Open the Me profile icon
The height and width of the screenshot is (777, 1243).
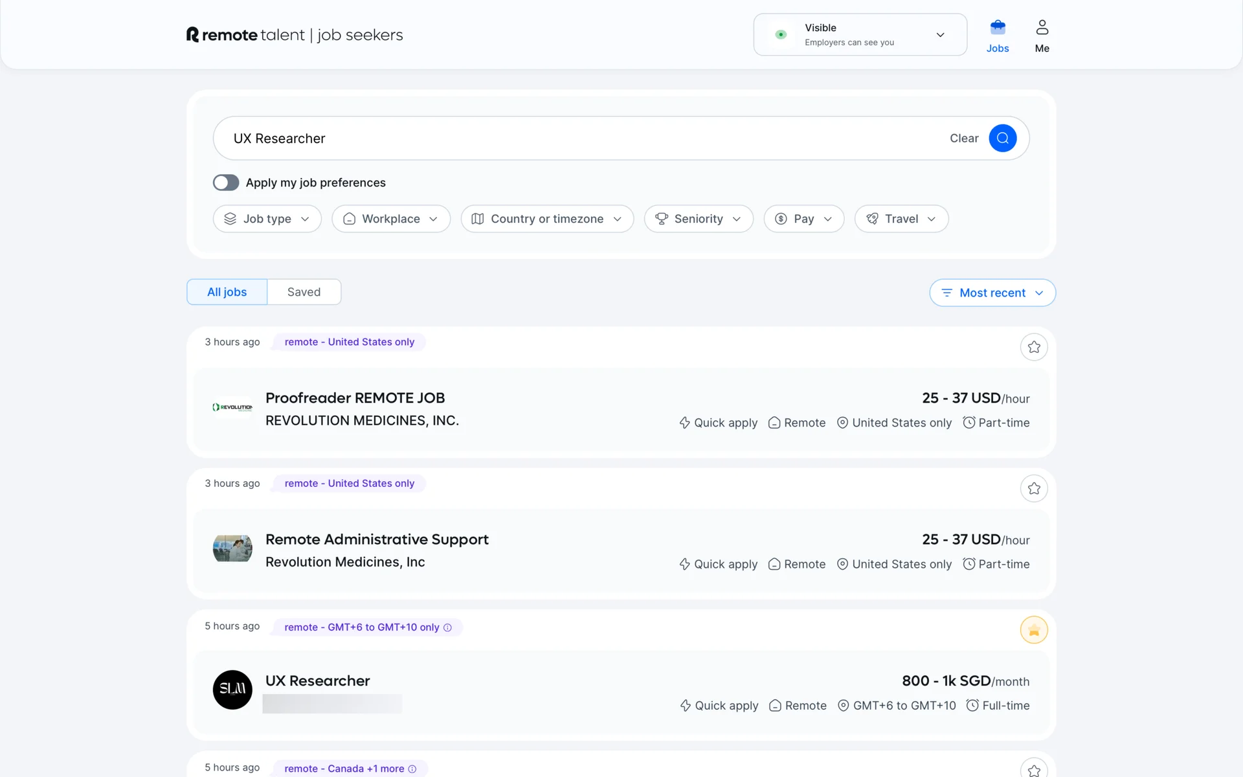[x=1042, y=28]
